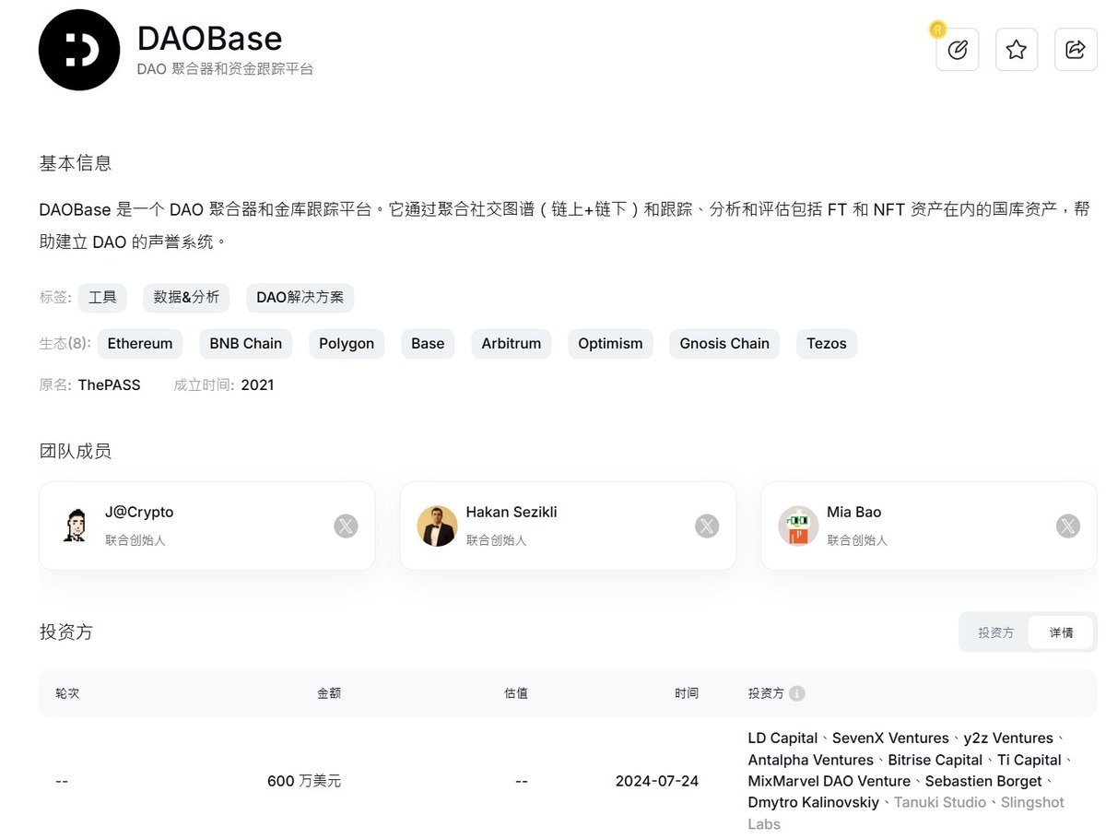Click Hakan Sezikli's avatar photo

(437, 526)
